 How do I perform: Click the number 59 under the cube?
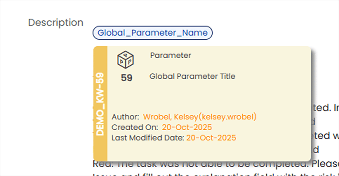(x=127, y=78)
